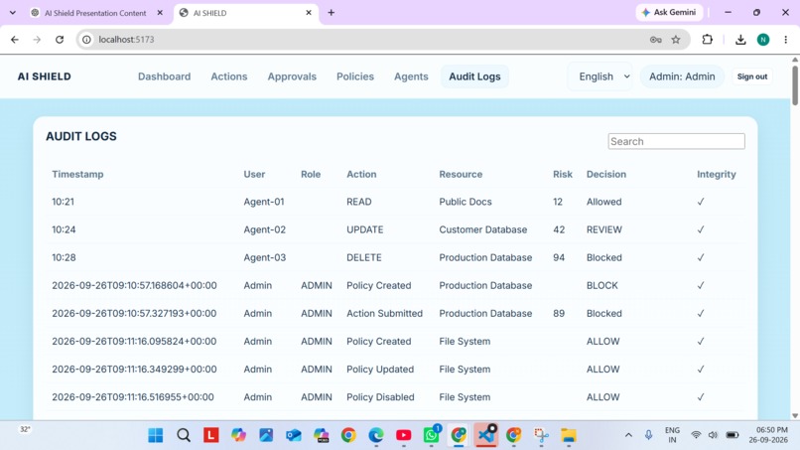This screenshot has width=800, height=450.
Task: Expand the English language dropdown
Action: [600, 76]
